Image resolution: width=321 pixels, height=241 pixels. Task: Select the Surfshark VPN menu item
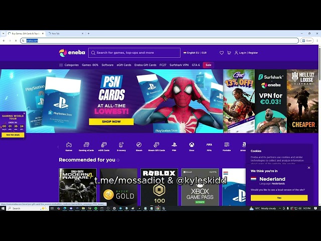click(x=179, y=65)
